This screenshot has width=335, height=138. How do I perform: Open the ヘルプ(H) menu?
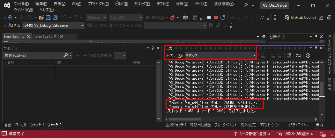pos(46,10)
